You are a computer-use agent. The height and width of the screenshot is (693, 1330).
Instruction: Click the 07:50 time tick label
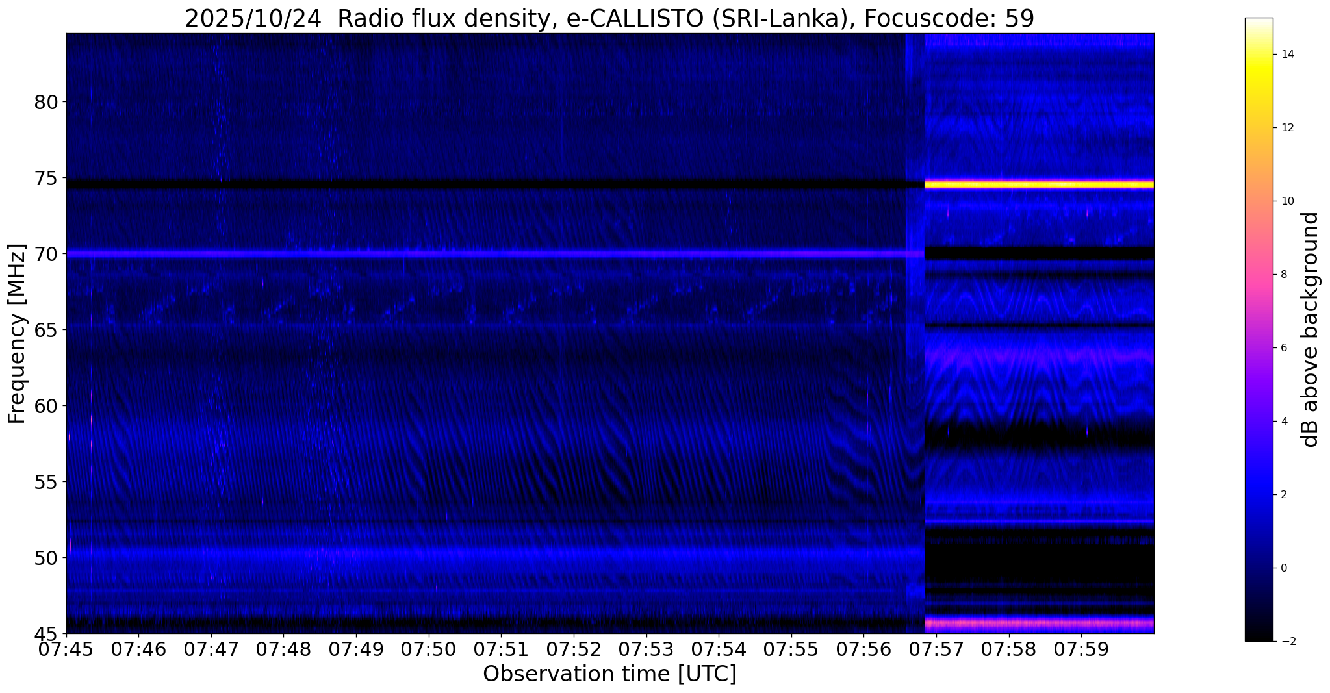coord(429,649)
